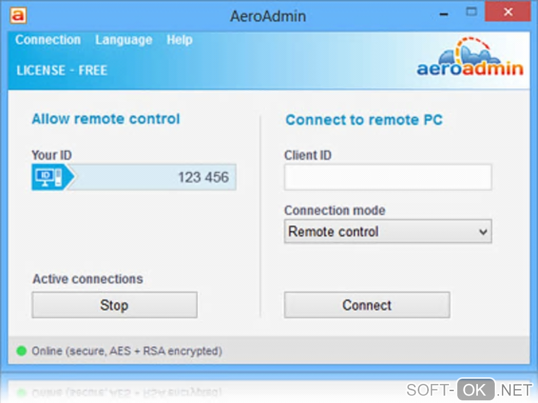Click the LICENSE - FREE label
This screenshot has width=538, height=403.
(x=62, y=71)
